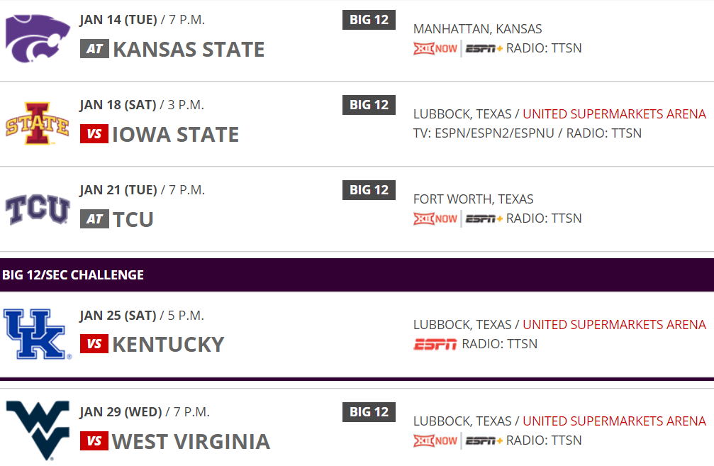Click ESPN+ icon in Kansas State row
Image resolution: width=714 pixels, height=466 pixels.
(x=484, y=49)
